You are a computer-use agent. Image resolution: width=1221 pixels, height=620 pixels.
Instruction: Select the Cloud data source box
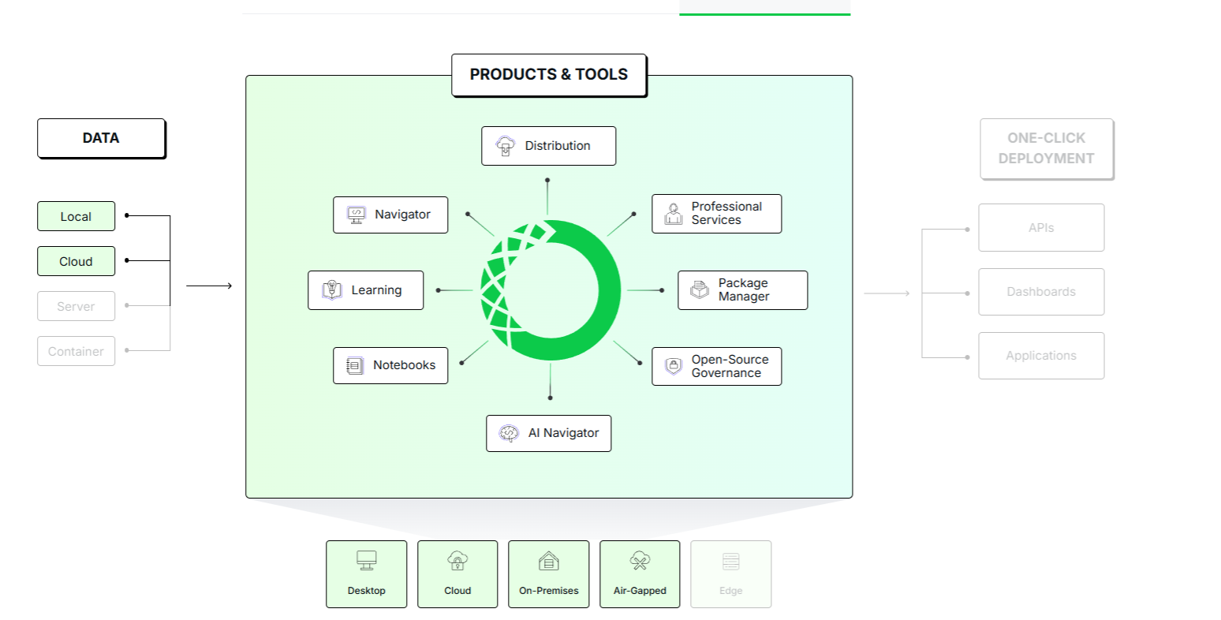tap(76, 261)
